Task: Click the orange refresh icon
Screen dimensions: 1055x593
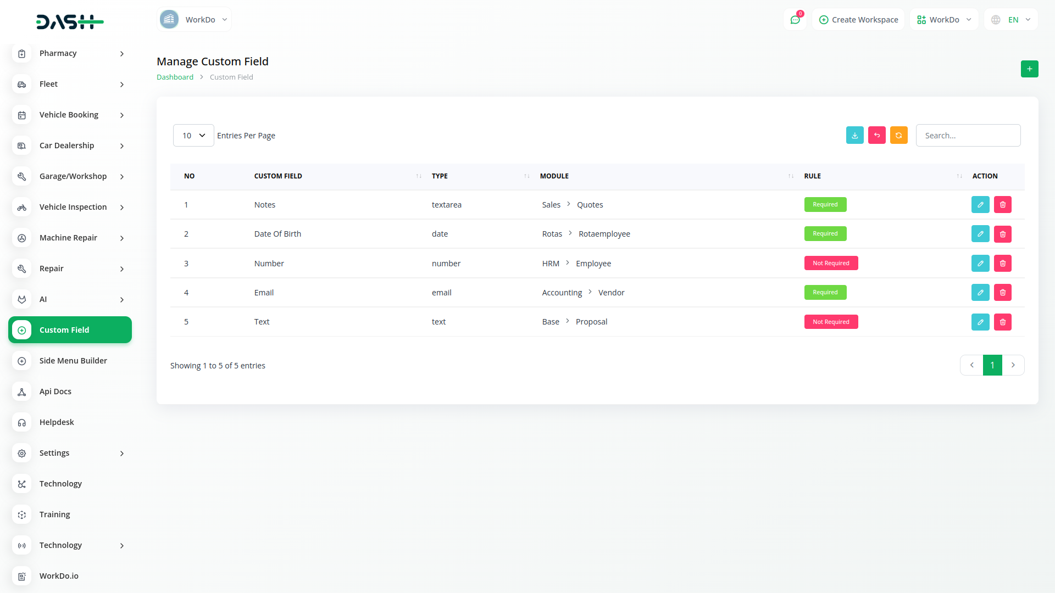Action: tap(898, 135)
